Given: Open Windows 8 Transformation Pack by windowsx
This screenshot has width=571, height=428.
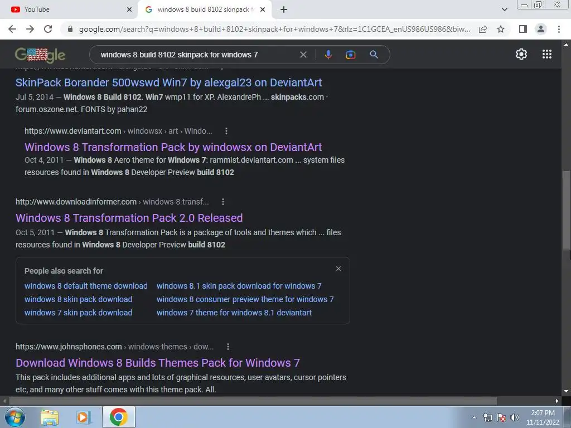Looking at the screenshot, I should click(x=173, y=147).
